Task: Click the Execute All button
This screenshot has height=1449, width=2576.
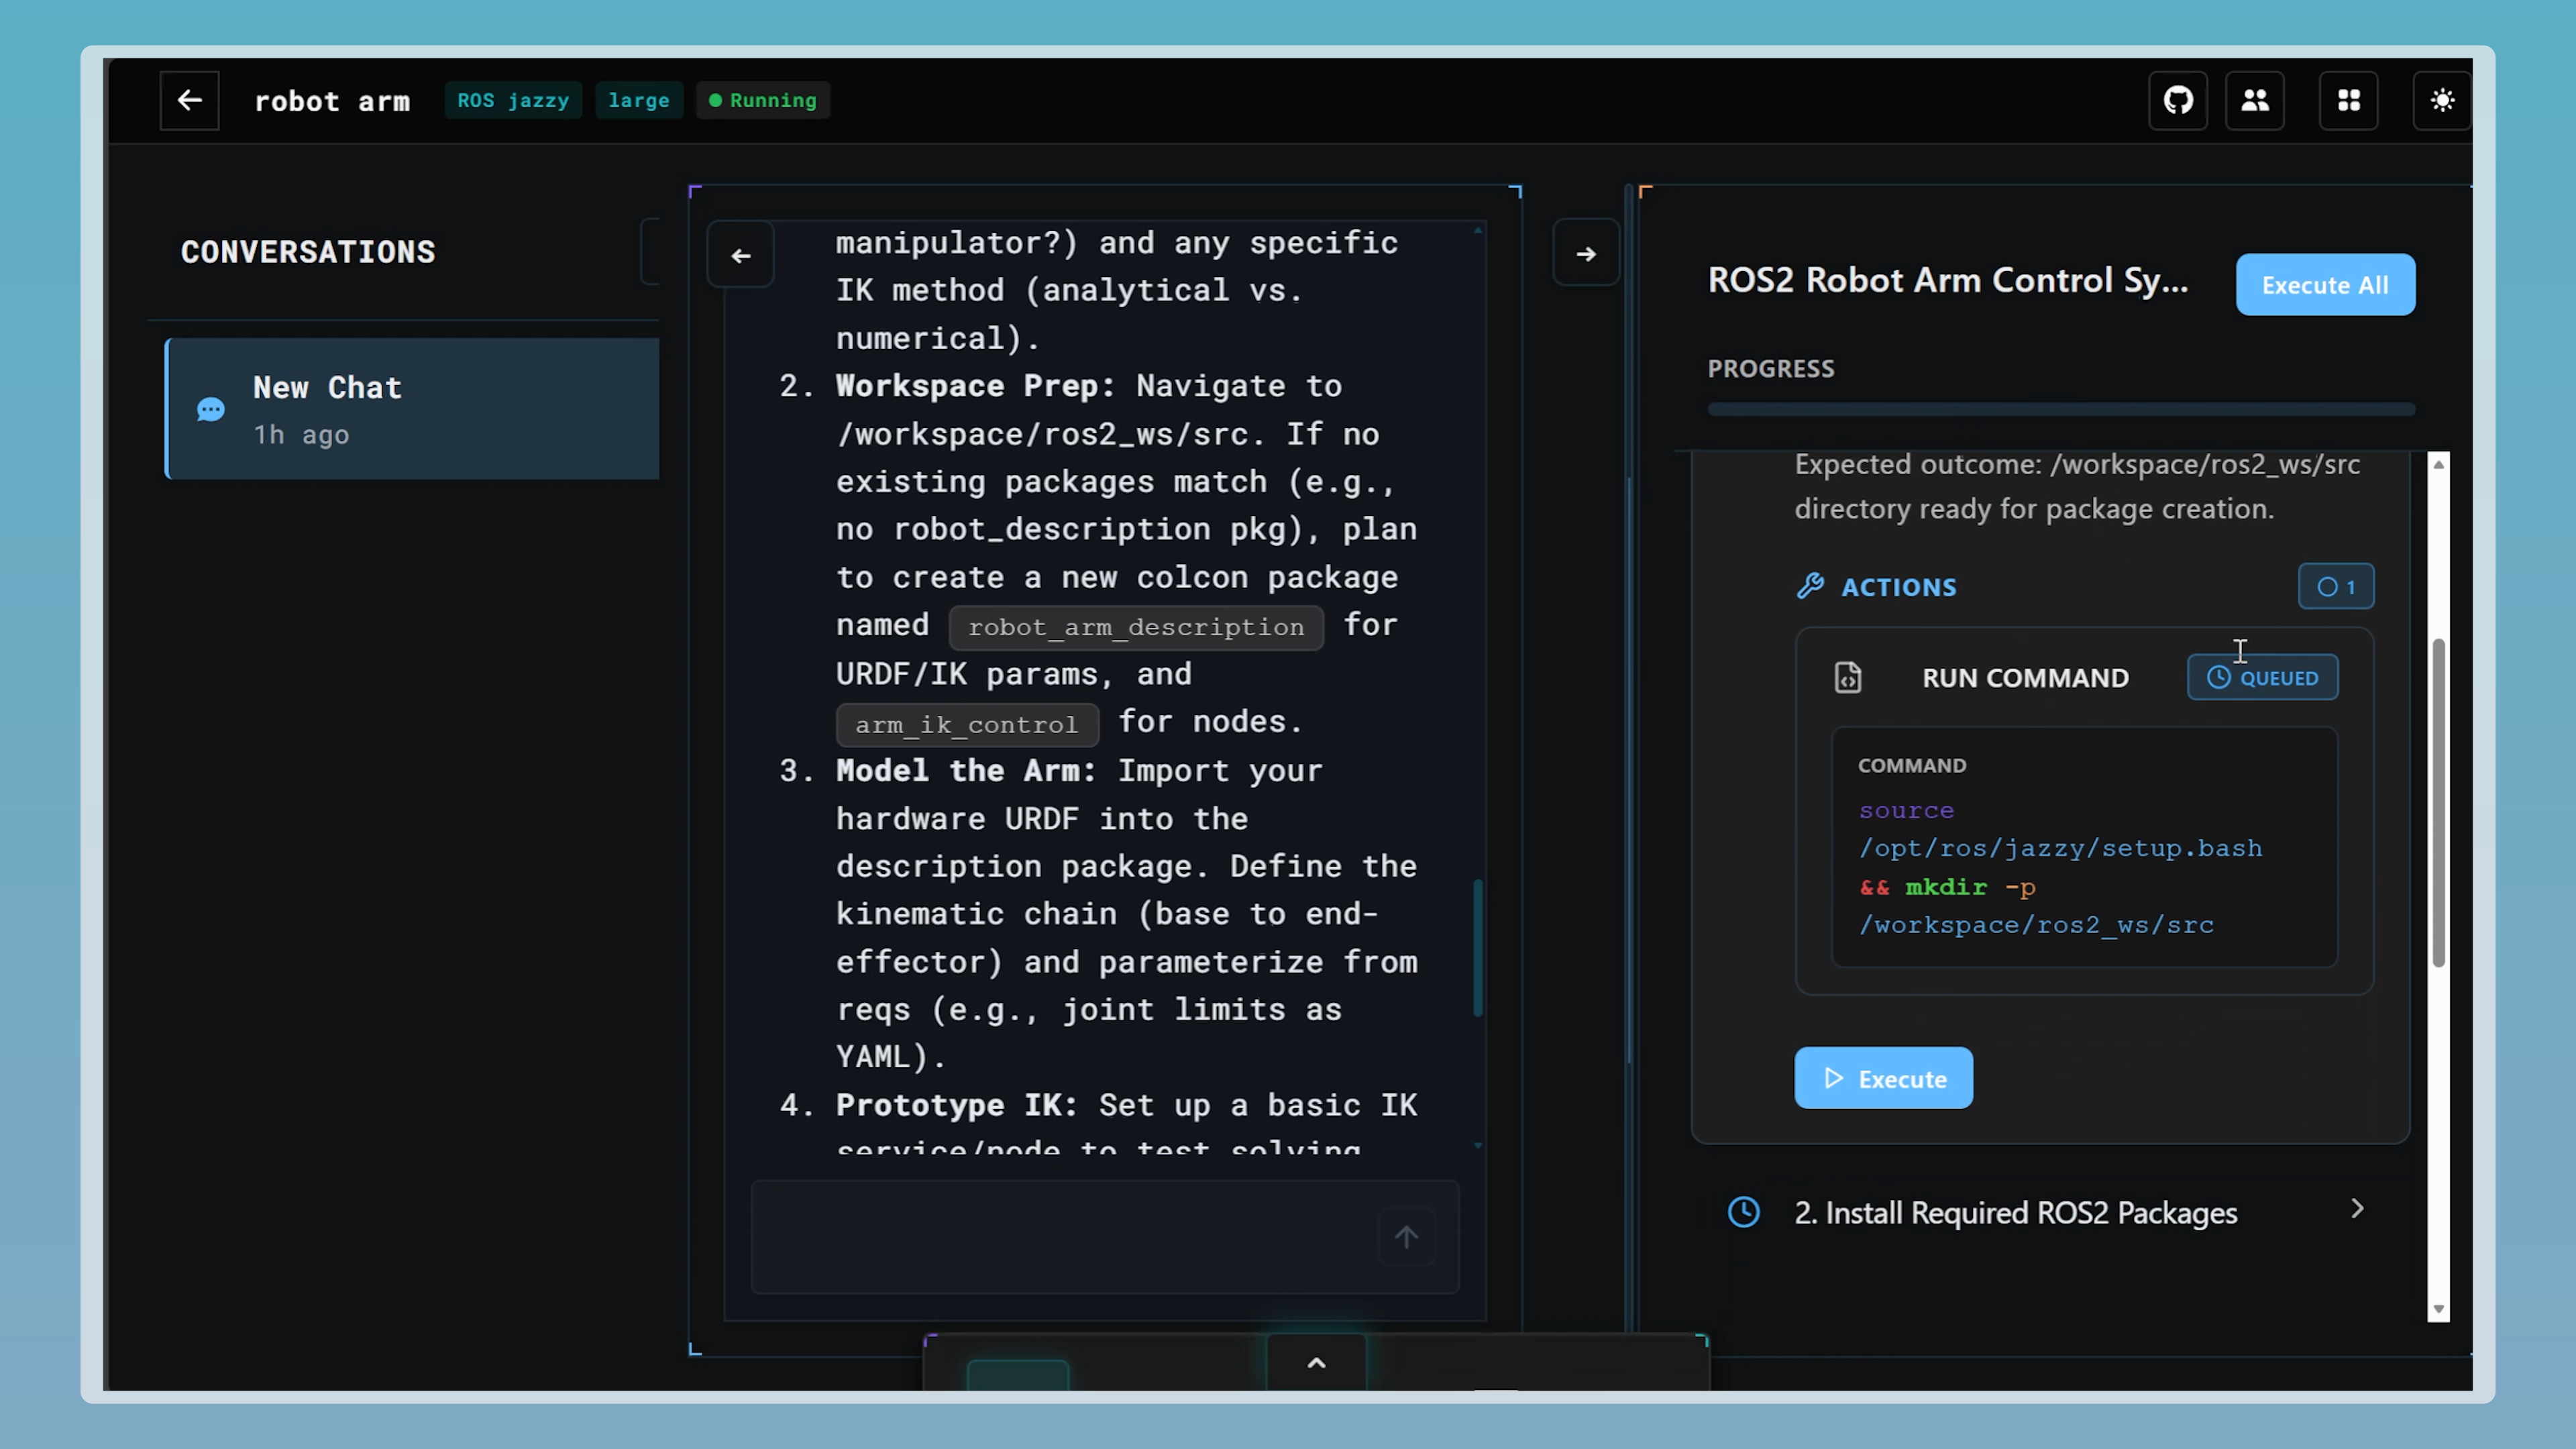Action: 2325,284
